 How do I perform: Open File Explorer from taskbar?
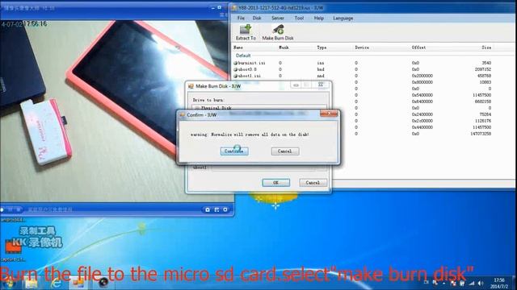tap(32, 284)
